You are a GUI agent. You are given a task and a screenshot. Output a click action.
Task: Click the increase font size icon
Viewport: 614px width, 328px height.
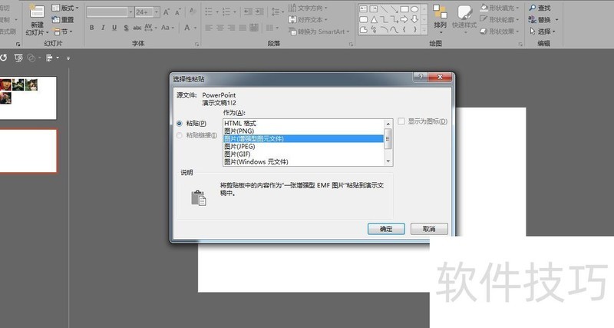point(167,12)
